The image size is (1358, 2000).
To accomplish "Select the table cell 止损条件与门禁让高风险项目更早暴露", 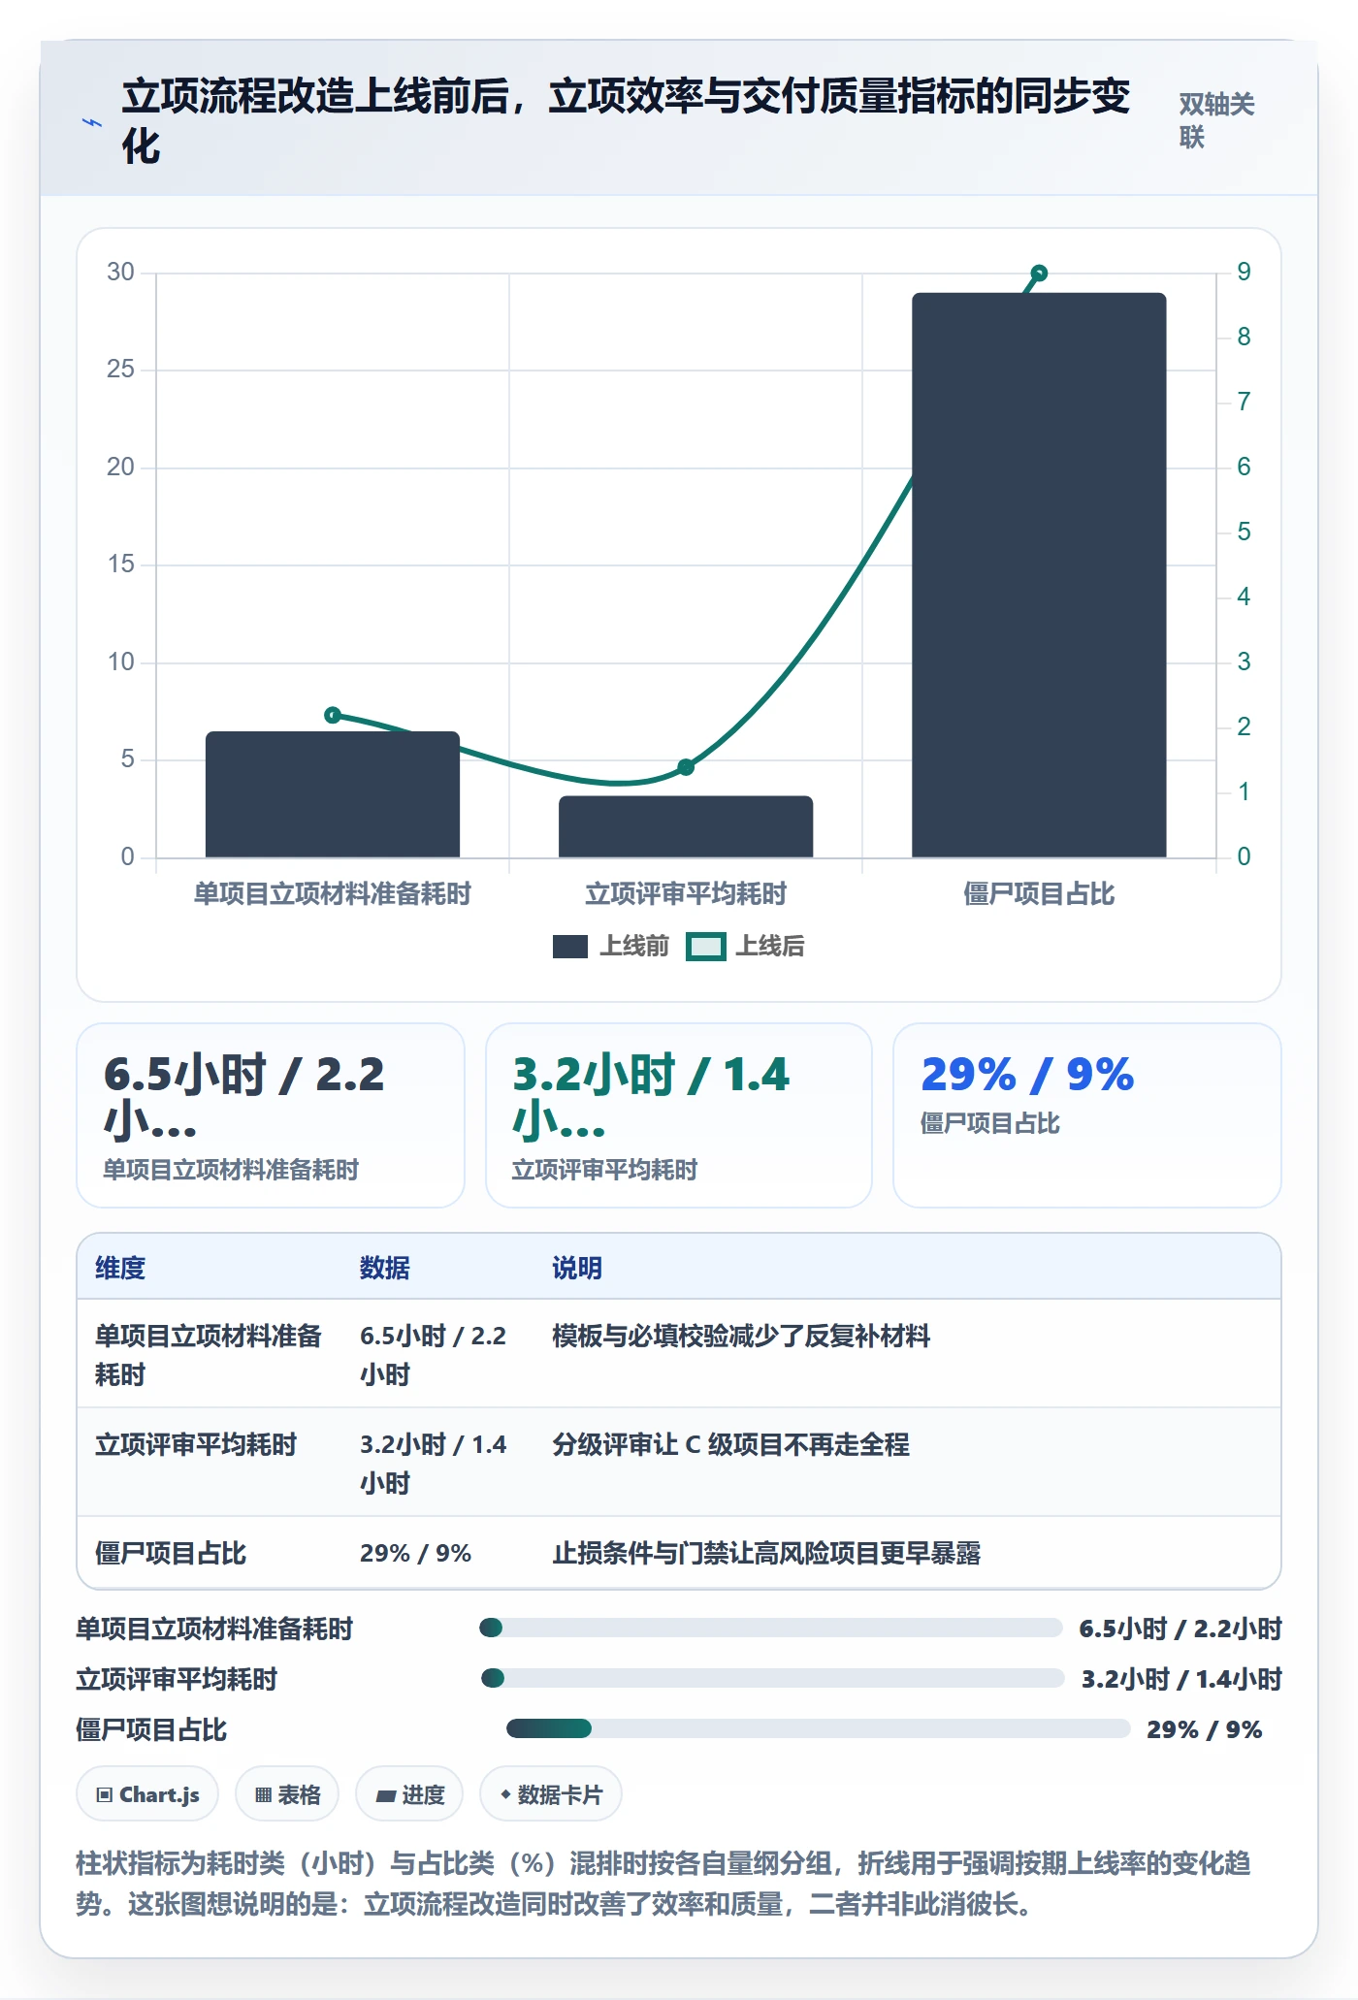I will [766, 1553].
